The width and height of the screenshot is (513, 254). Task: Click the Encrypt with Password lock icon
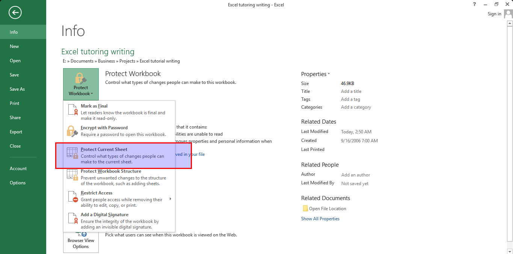72,131
